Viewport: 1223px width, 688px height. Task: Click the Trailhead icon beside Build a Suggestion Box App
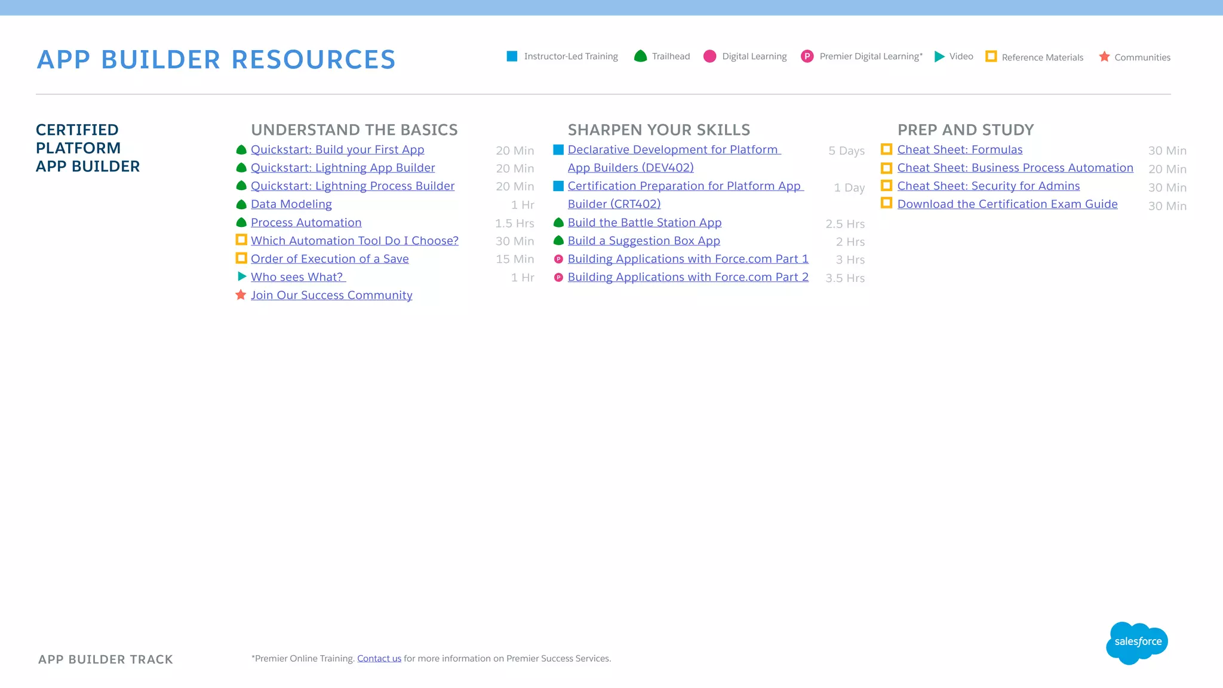tap(558, 241)
